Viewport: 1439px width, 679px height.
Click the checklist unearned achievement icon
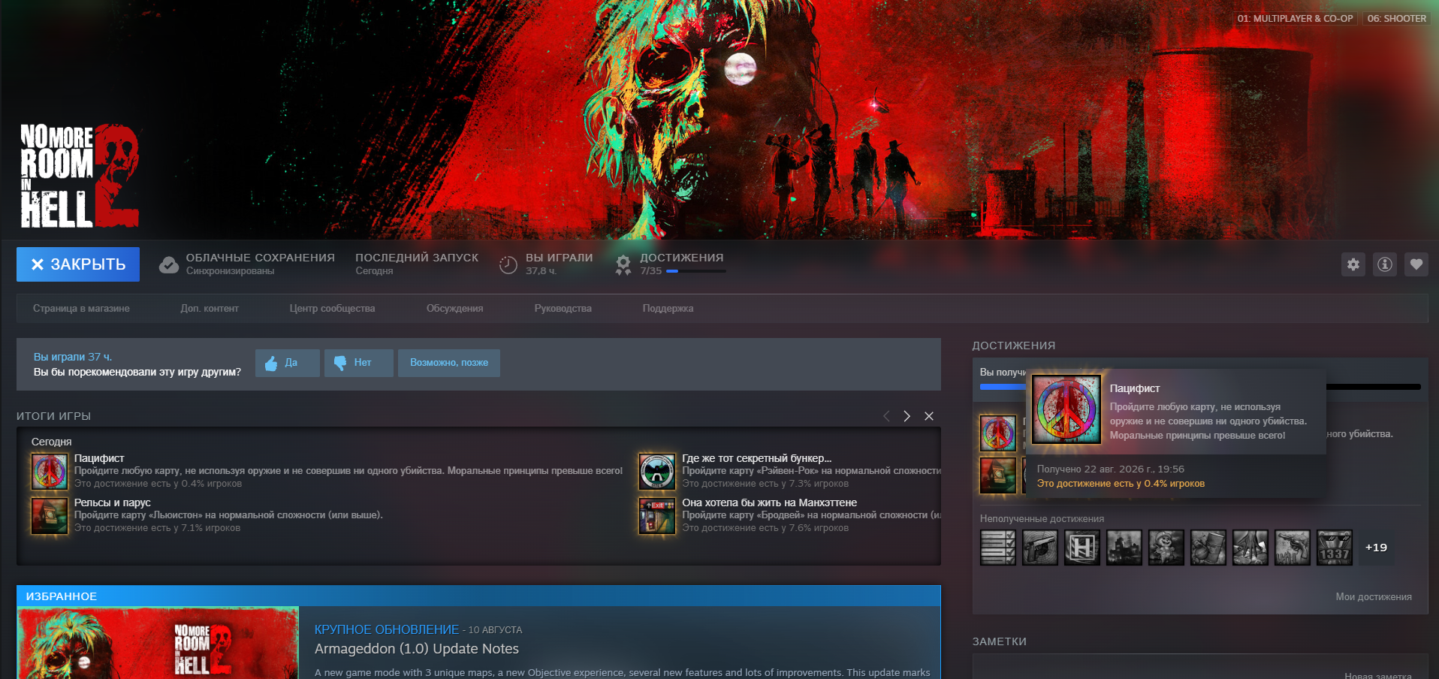[998, 548]
